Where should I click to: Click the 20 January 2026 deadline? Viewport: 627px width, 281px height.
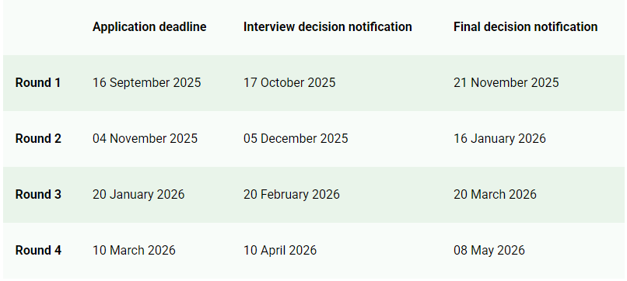(x=138, y=194)
